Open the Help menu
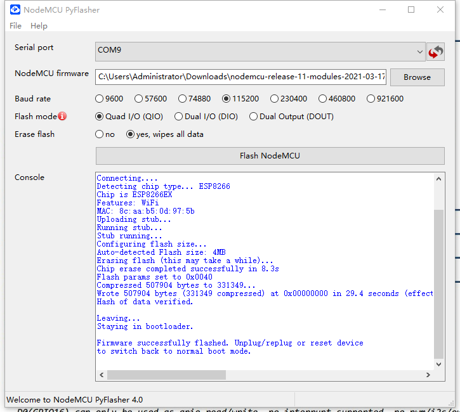Image resolution: width=460 pixels, height=412 pixels. tap(39, 26)
